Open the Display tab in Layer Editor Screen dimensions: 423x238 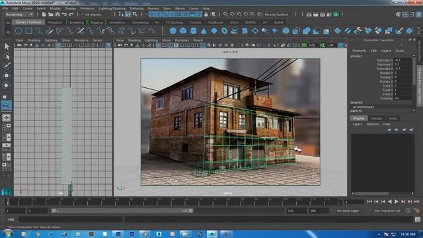coord(359,118)
